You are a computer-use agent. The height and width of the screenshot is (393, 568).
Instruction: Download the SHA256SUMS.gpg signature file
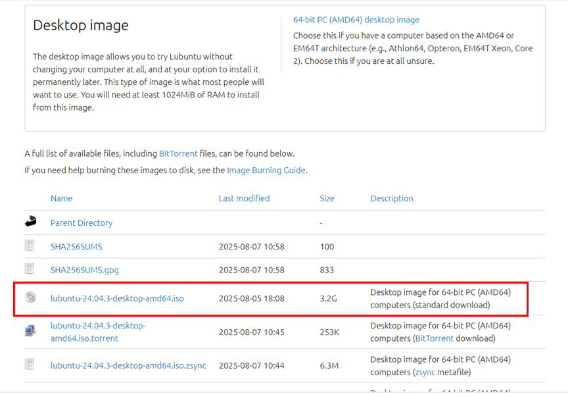(x=85, y=270)
